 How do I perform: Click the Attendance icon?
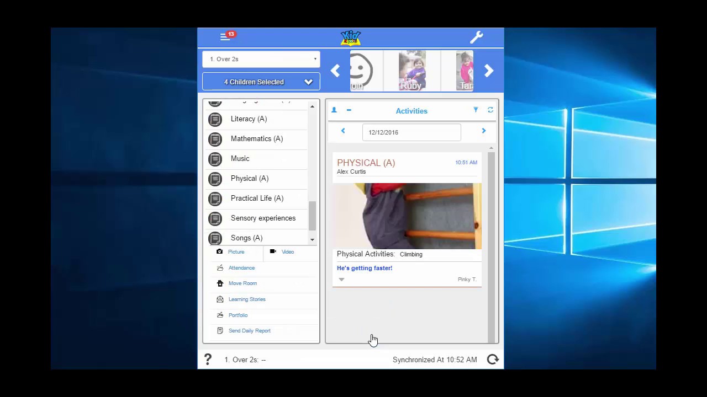220,267
